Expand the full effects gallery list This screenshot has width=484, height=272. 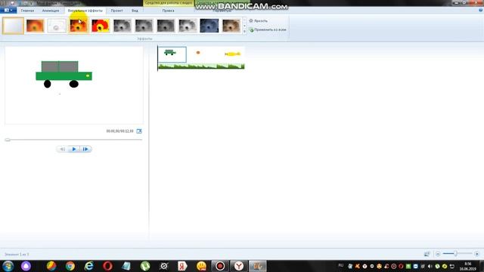(x=245, y=31)
